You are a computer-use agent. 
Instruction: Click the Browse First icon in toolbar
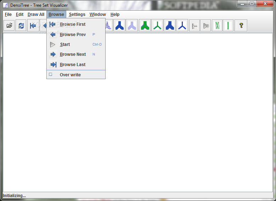(x=33, y=26)
